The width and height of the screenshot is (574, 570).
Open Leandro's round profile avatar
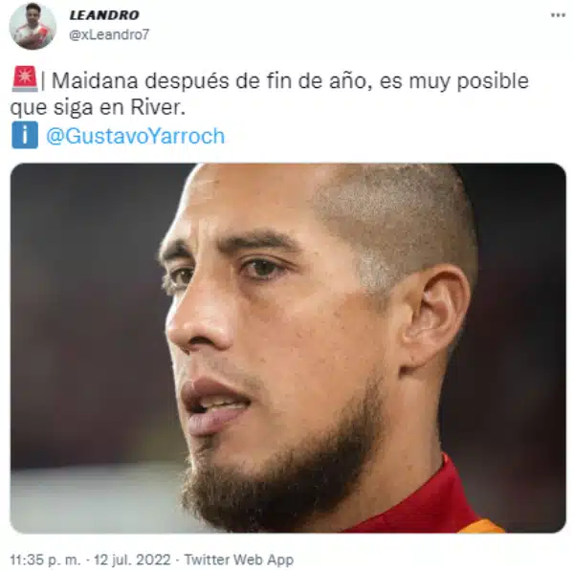click(33, 26)
